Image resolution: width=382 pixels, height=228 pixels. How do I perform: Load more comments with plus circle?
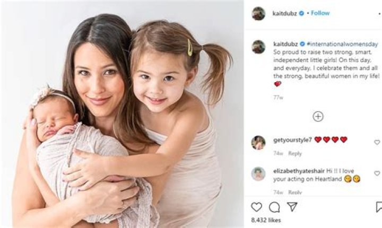tap(318, 117)
